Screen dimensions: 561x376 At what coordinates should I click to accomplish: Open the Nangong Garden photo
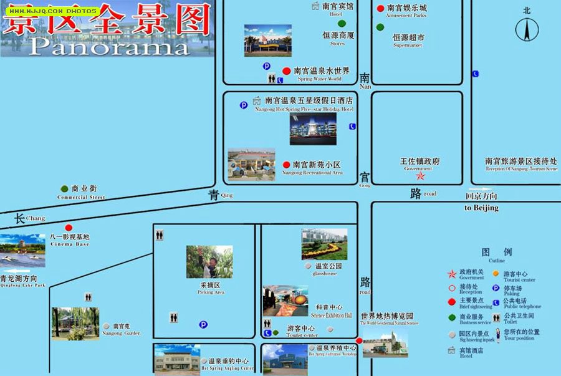(x=75, y=324)
